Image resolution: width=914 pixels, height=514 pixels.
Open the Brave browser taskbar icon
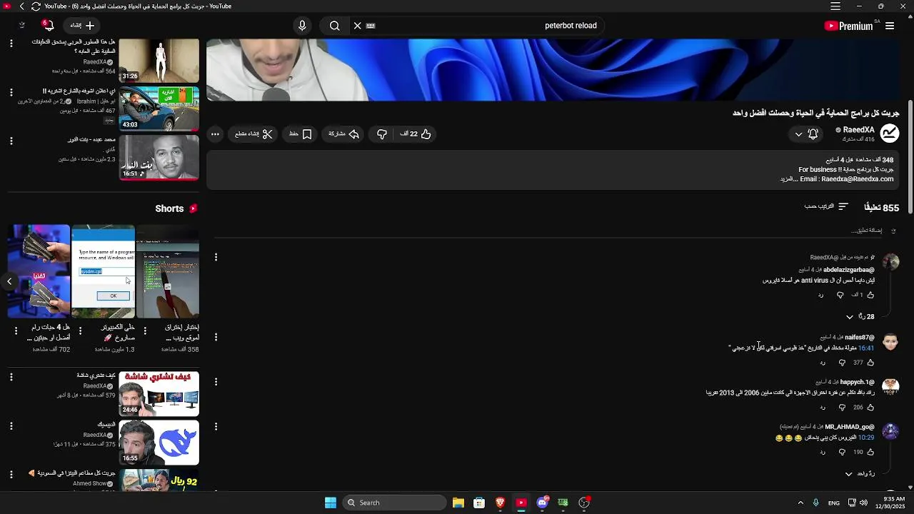(501, 503)
